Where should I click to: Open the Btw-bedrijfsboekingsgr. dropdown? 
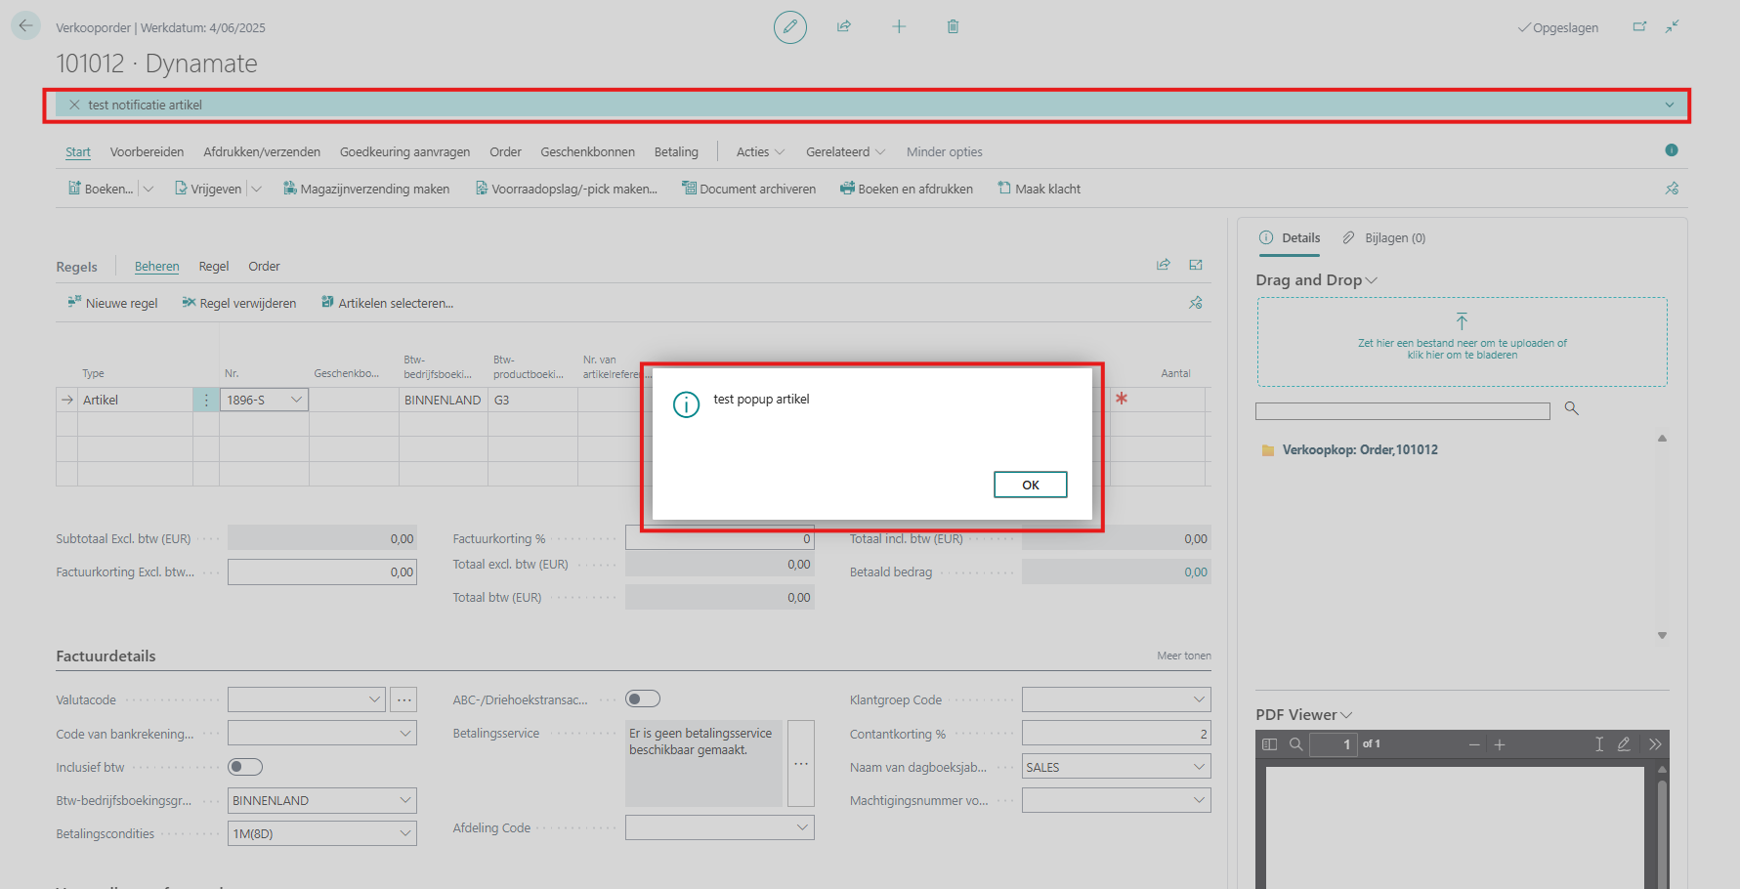pos(406,800)
